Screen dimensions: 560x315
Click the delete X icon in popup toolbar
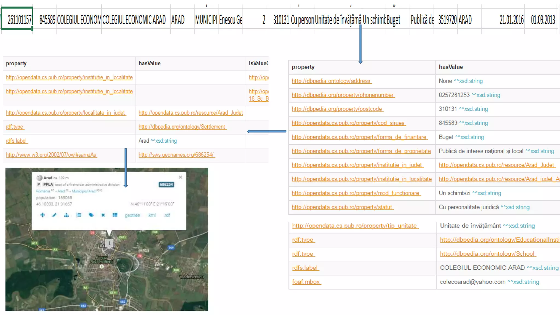(x=103, y=215)
